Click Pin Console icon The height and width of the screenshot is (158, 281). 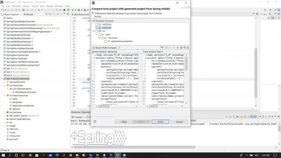[259, 117]
